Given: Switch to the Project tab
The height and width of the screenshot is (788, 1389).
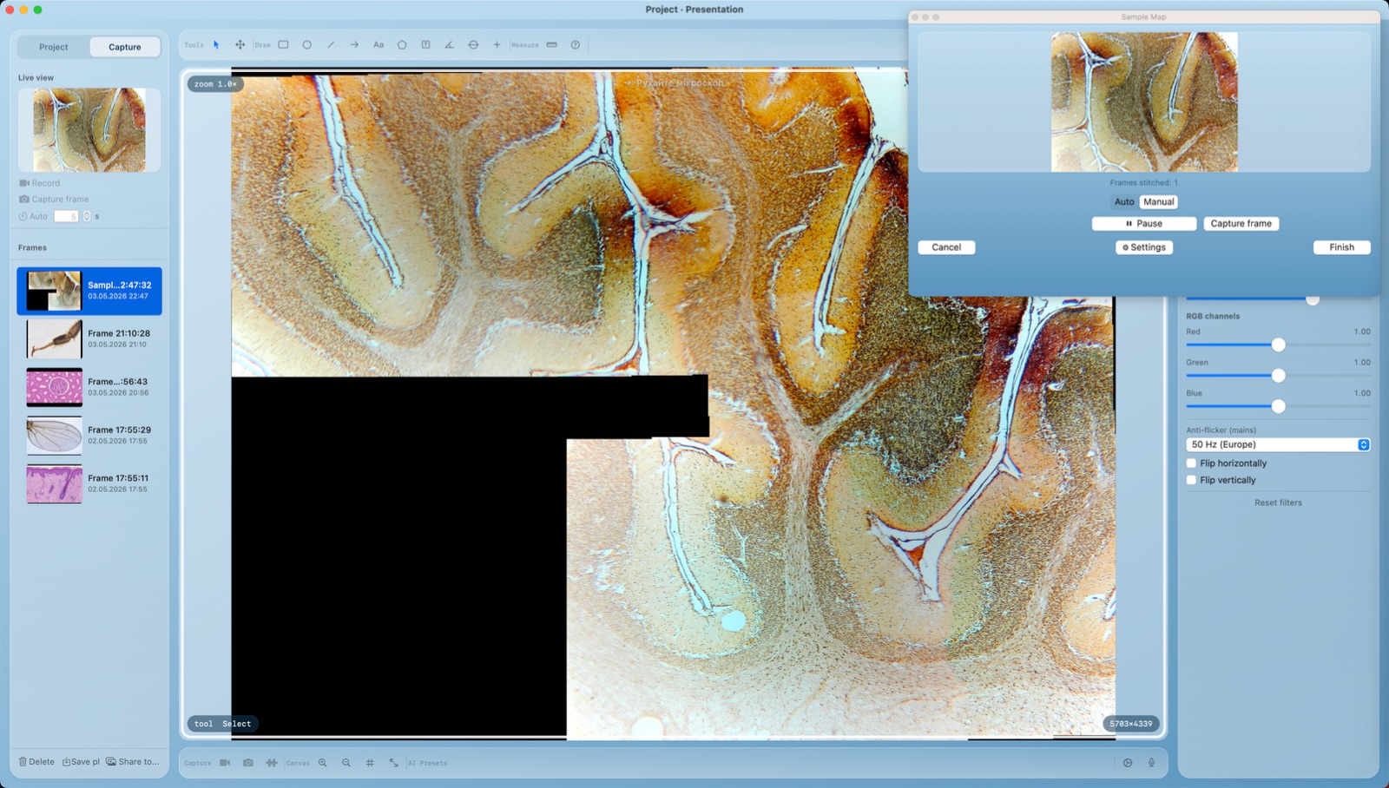Looking at the screenshot, I should coord(53,47).
